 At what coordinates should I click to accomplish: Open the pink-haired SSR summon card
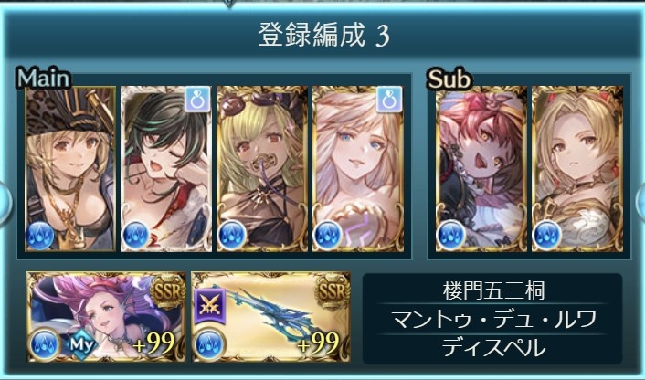[x=107, y=317]
